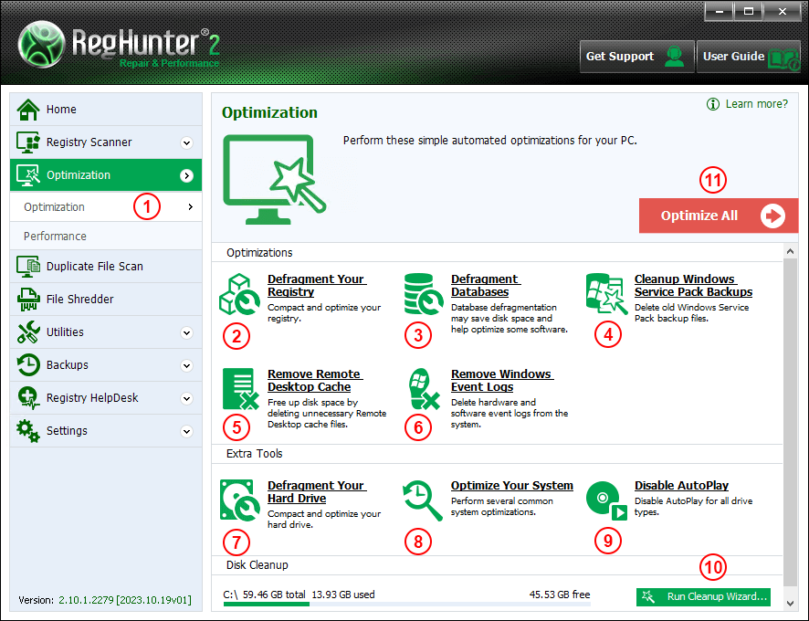Screen dimensions: 809x621
Task: Click the Optimize Your System icon
Action: (x=423, y=500)
